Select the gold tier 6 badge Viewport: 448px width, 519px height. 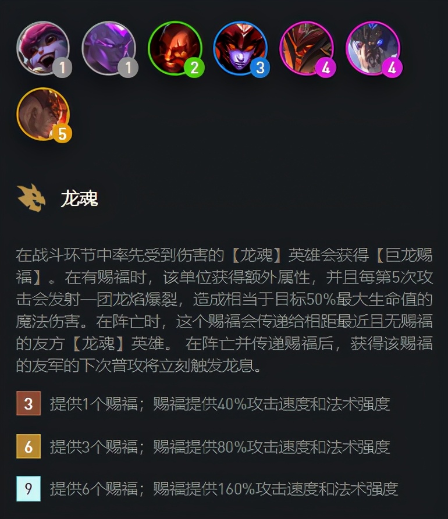click(x=29, y=446)
